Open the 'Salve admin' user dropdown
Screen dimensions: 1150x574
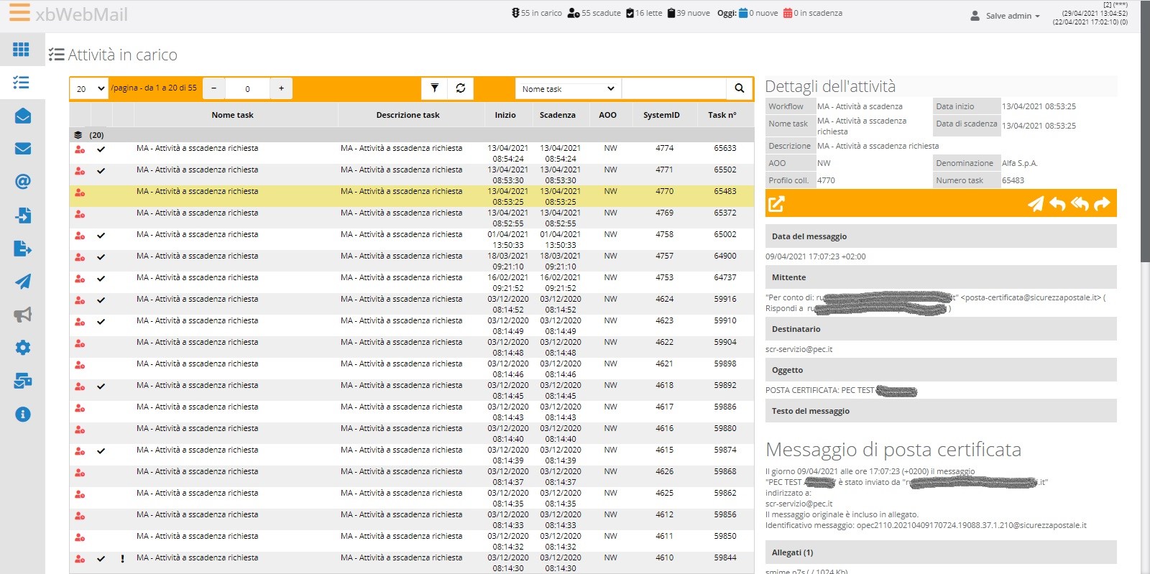[x=1005, y=16]
